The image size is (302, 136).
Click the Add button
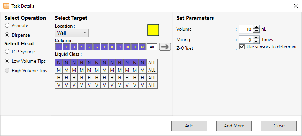click(189, 126)
